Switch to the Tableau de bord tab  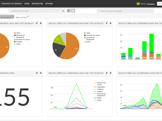(x=21, y=17)
